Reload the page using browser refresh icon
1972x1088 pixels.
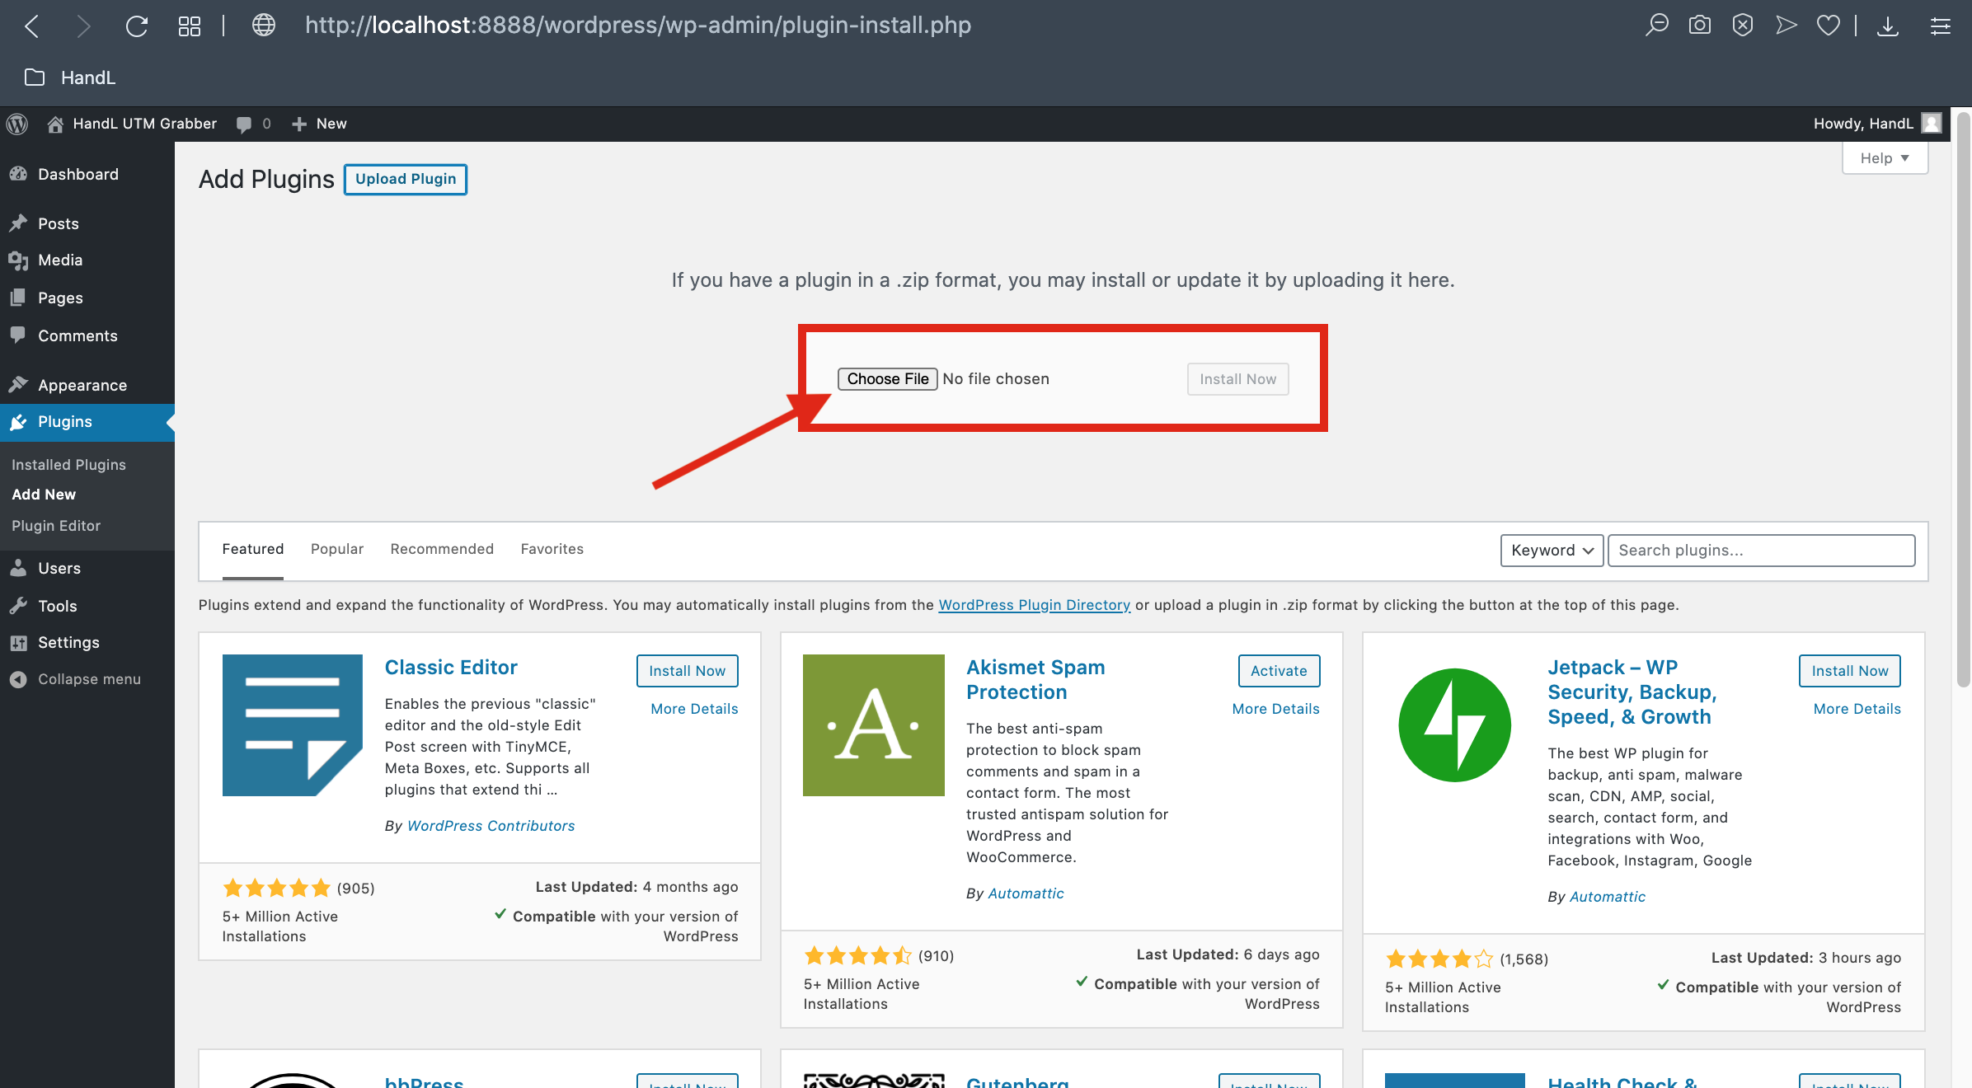tap(137, 26)
